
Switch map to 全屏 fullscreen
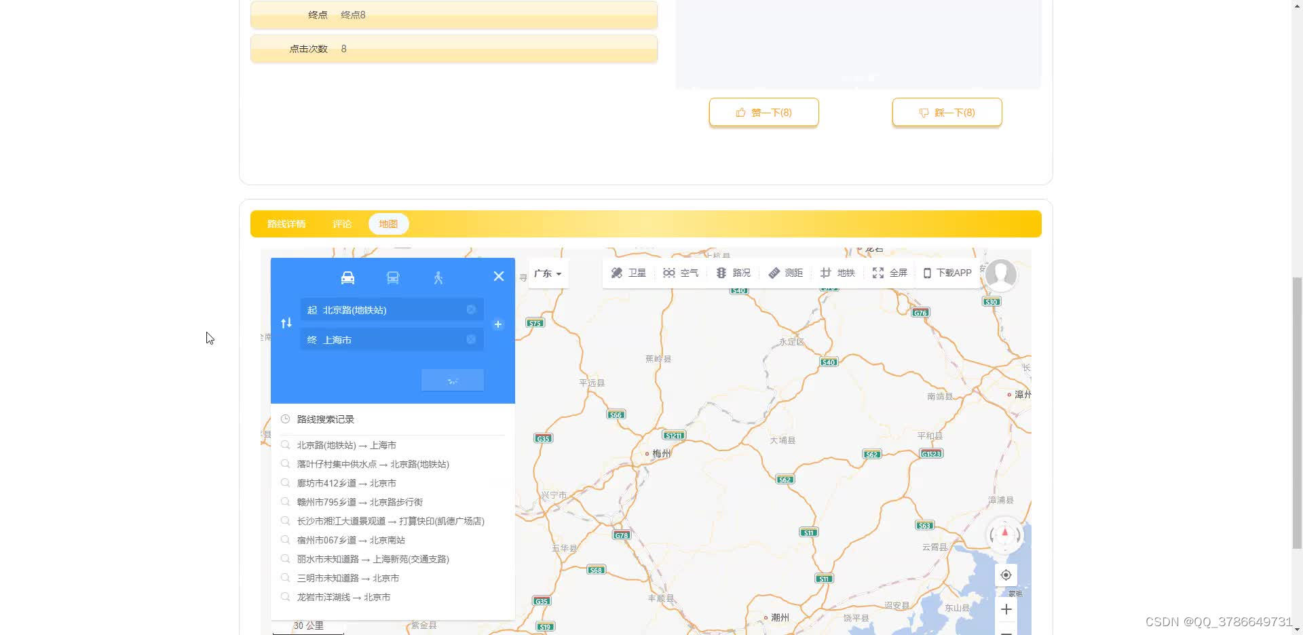tap(890, 273)
